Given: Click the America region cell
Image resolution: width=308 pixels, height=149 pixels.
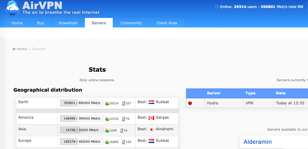Looking at the screenshot, I should (x=37, y=119).
